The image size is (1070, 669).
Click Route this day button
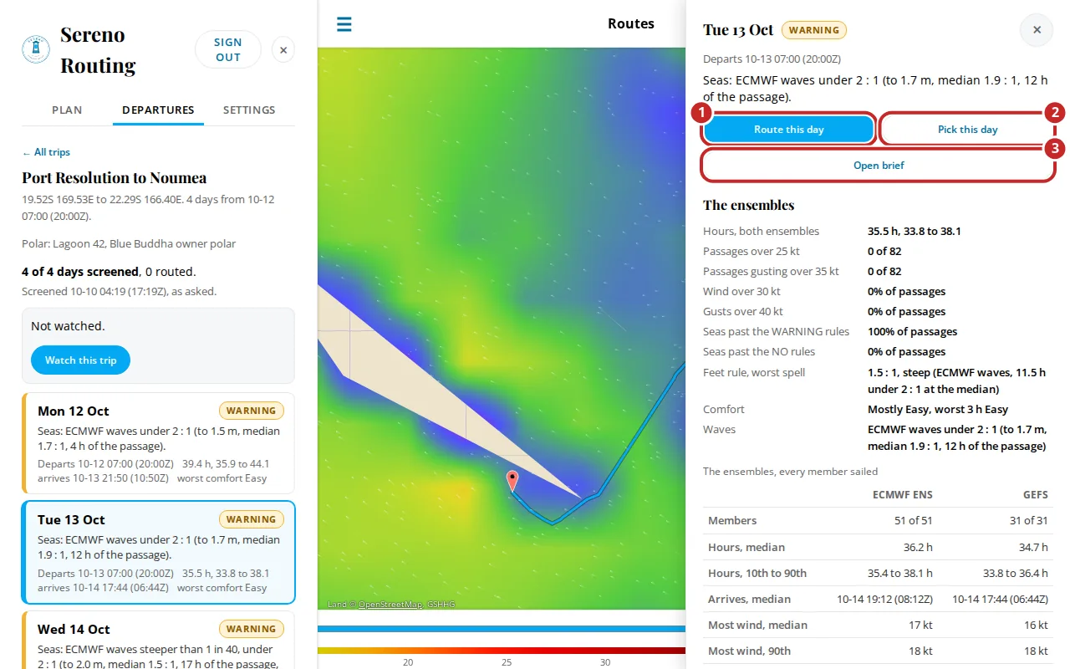(789, 130)
